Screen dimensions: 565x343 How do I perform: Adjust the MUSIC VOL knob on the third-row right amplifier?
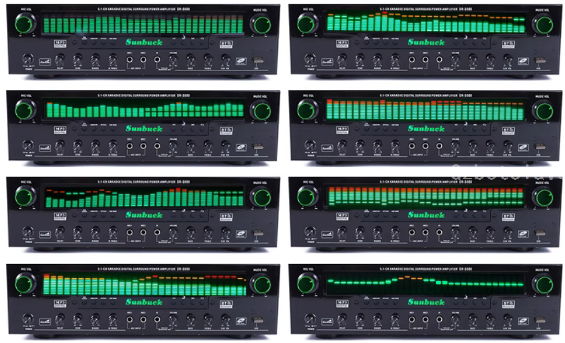(x=544, y=197)
